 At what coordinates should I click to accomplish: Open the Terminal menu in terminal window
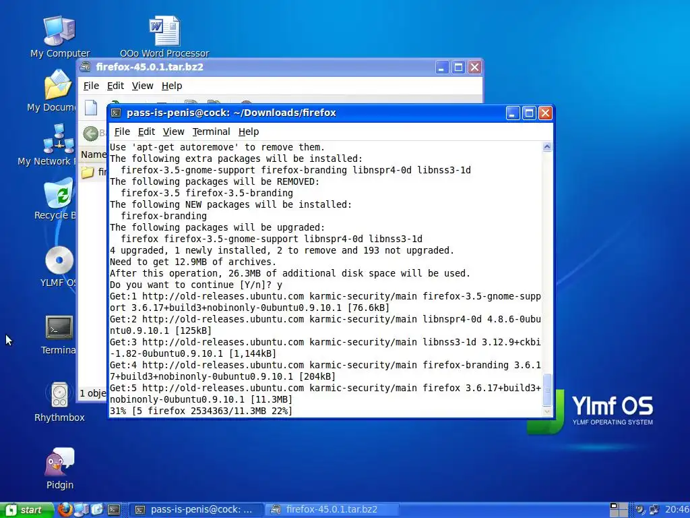(211, 132)
